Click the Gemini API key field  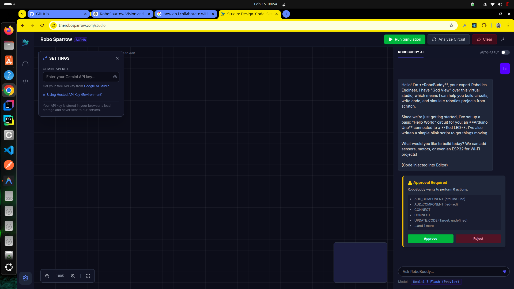(x=78, y=77)
